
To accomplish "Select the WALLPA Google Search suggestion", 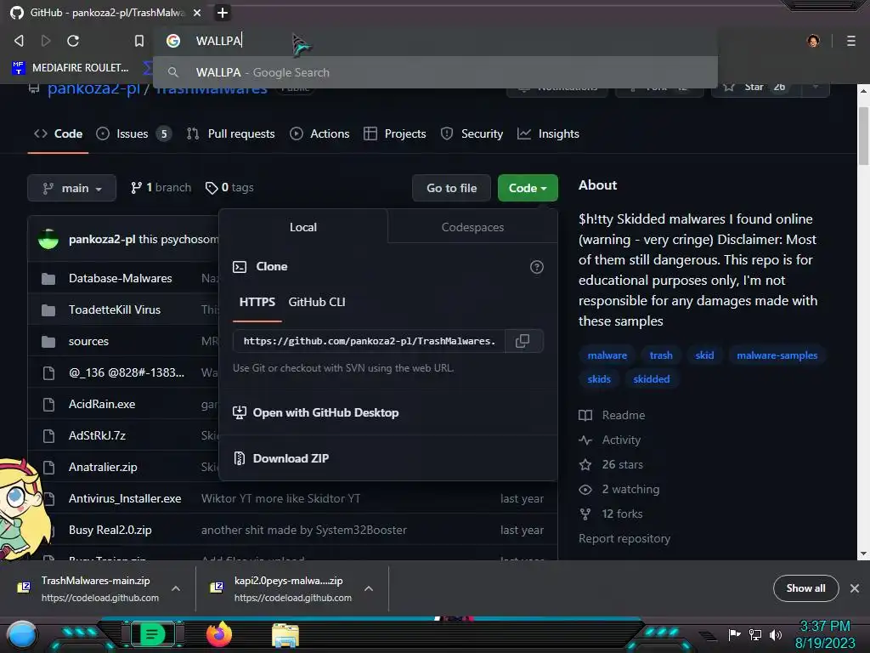I will pyautogui.click(x=435, y=73).
